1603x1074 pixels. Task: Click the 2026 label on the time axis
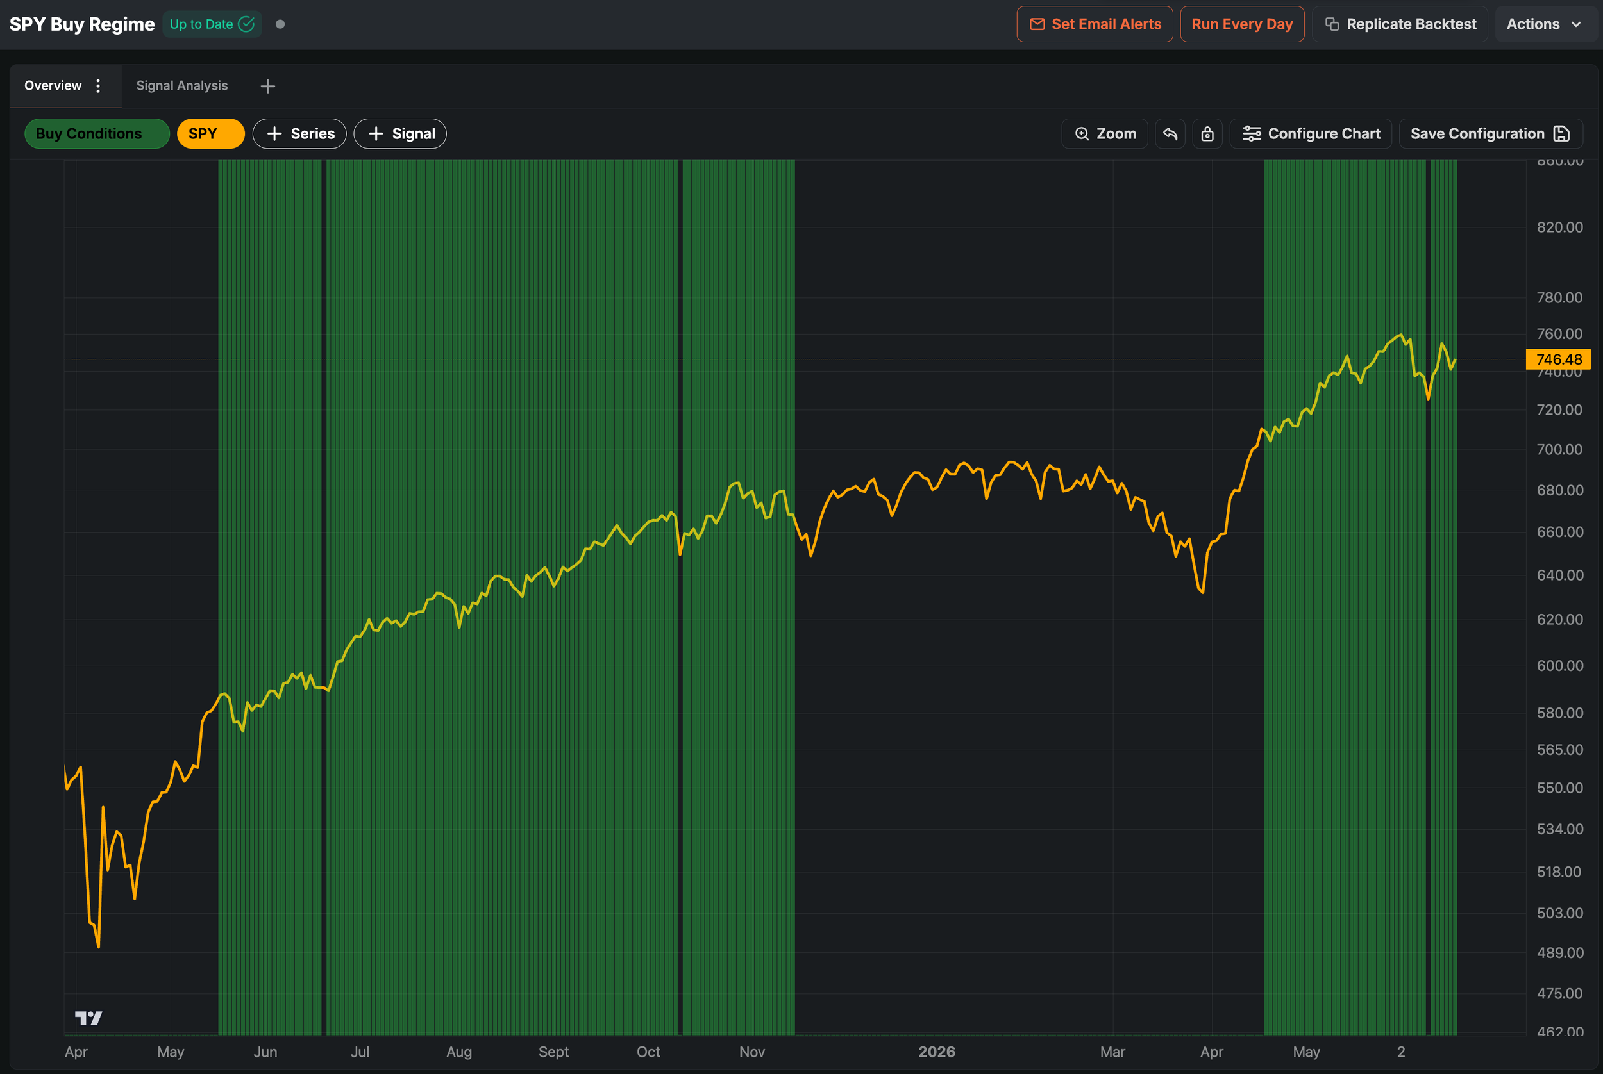(936, 1052)
